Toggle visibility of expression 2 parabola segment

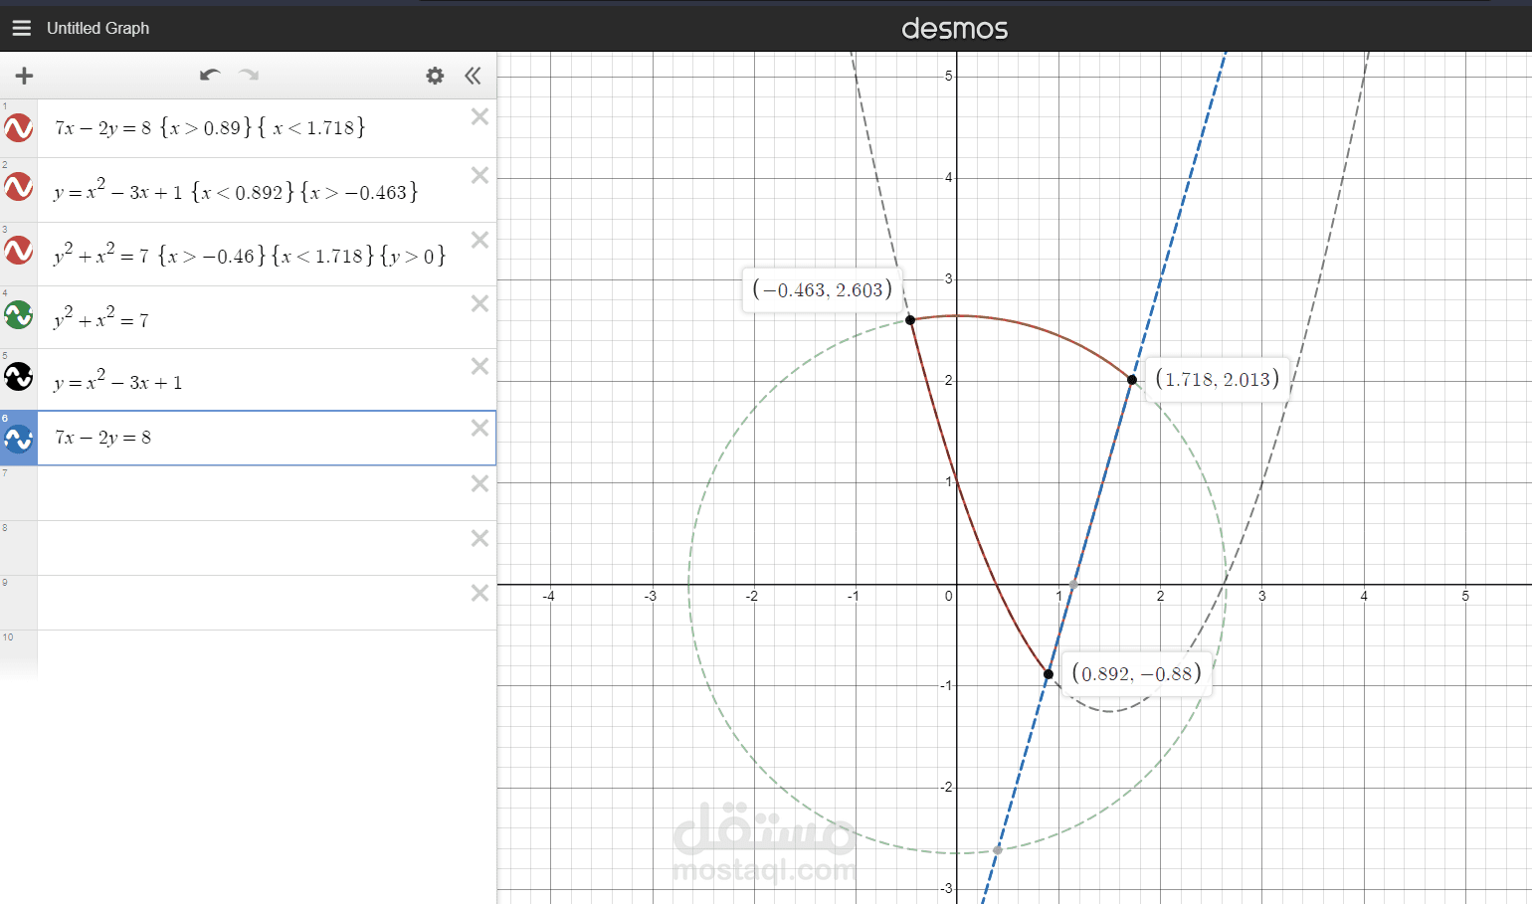pyautogui.click(x=19, y=186)
